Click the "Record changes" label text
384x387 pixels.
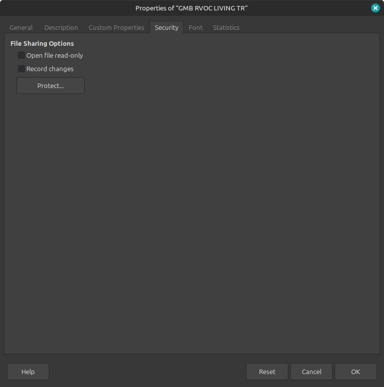50,69
